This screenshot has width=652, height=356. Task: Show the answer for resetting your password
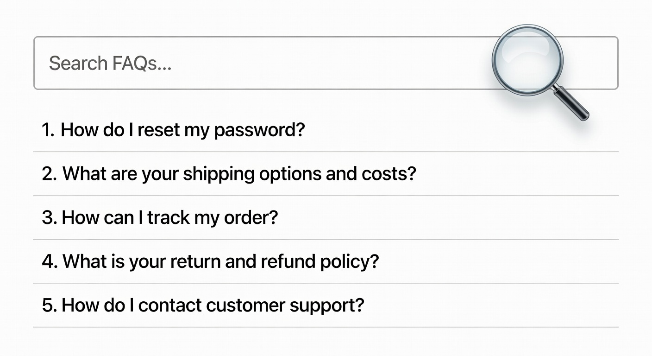[x=173, y=130]
